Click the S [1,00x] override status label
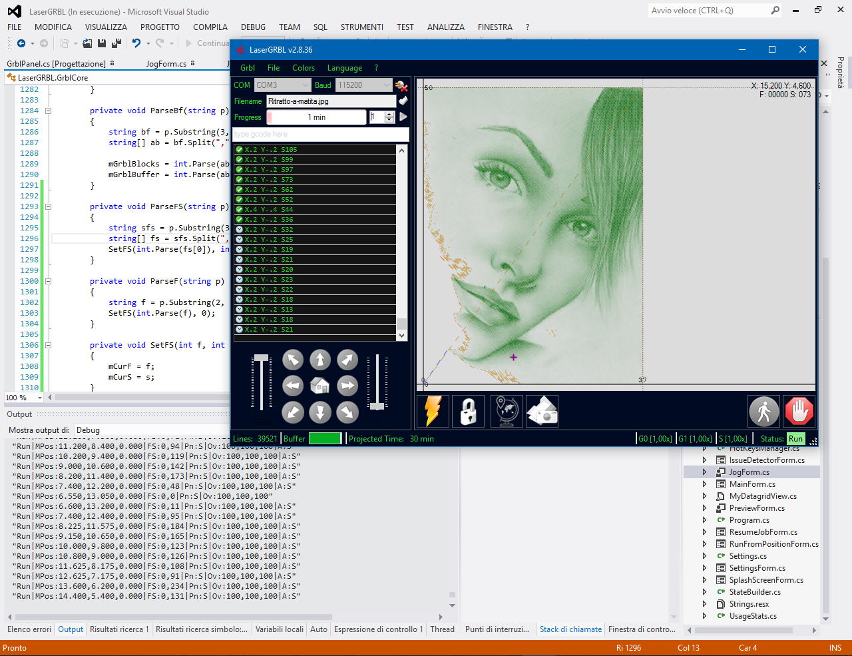852x656 pixels. coord(733,439)
